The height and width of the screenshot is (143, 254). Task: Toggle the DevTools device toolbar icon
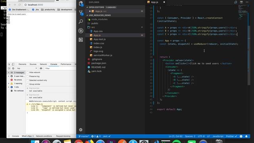13,64
